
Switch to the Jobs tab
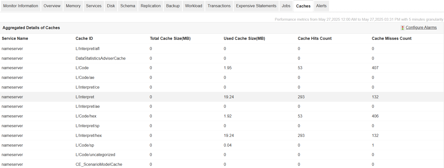[x=286, y=6]
